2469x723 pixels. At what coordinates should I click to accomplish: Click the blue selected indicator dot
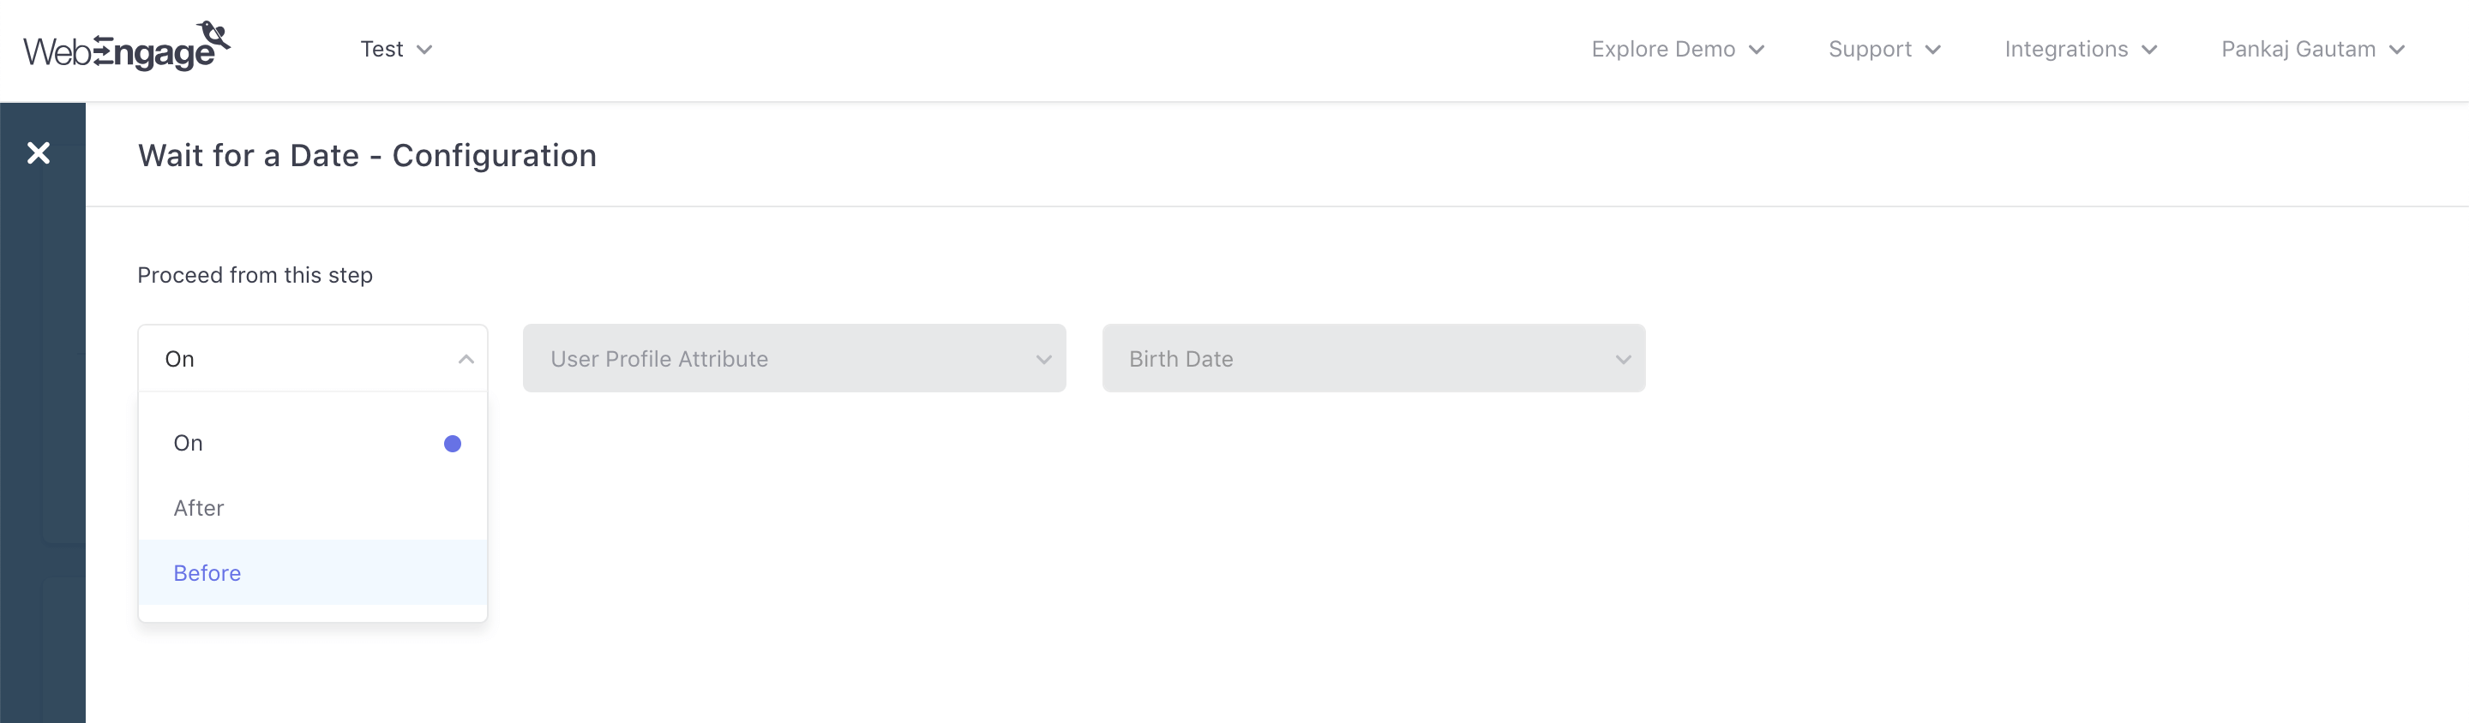click(453, 444)
